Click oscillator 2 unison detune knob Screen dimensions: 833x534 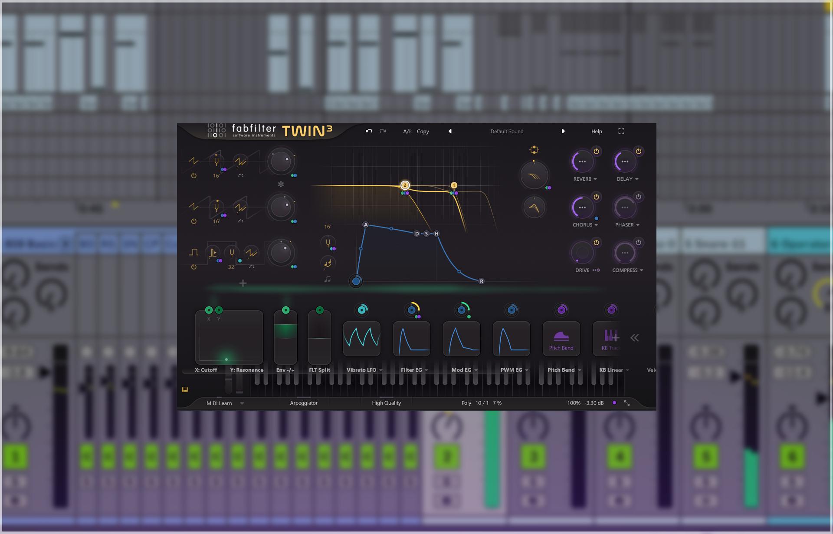(x=240, y=207)
